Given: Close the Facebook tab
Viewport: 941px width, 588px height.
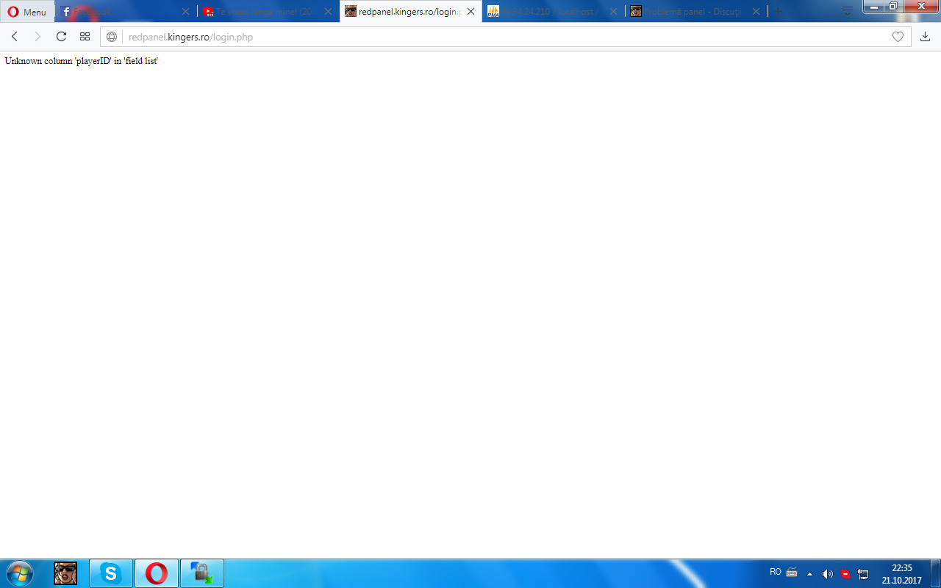Looking at the screenshot, I should [x=186, y=12].
